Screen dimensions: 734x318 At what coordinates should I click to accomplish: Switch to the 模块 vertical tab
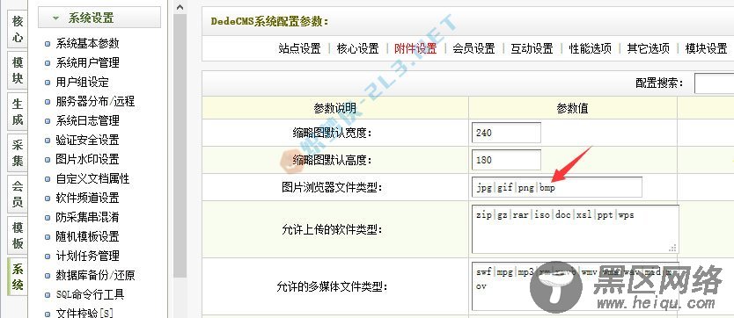click(18, 70)
